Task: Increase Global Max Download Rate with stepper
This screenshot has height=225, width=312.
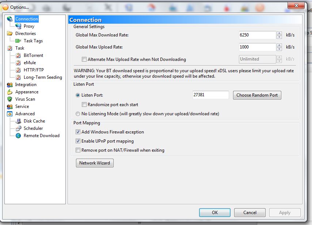Action: click(x=279, y=33)
